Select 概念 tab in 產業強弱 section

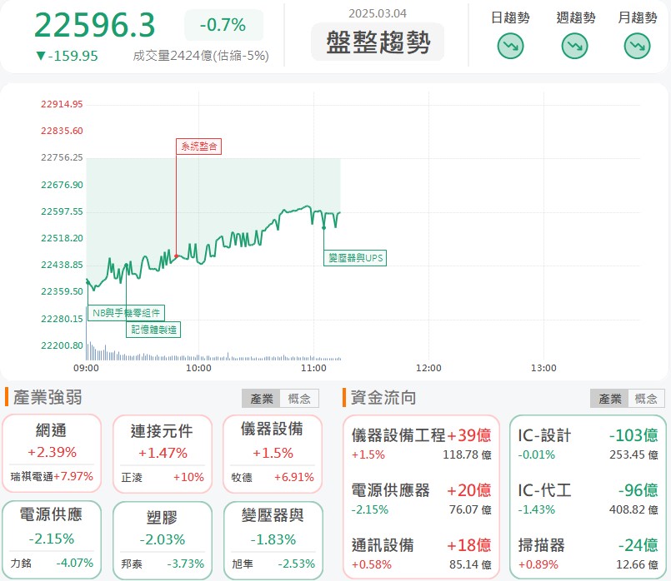(x=299, y=399)
